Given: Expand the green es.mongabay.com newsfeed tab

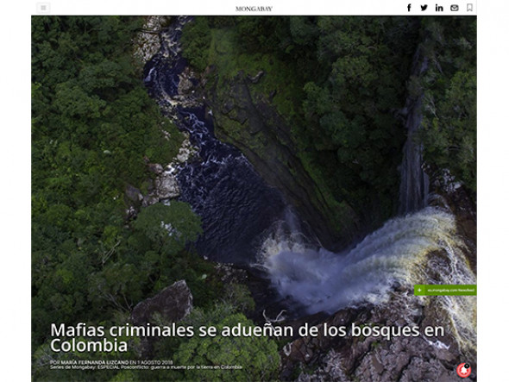Looking at the screenshot, I should 445,290.
